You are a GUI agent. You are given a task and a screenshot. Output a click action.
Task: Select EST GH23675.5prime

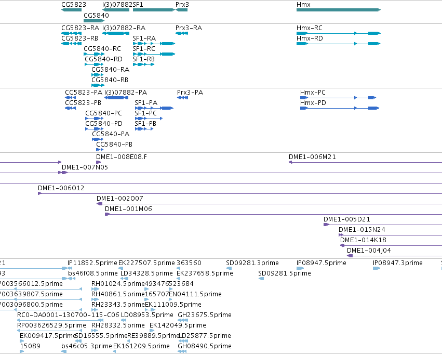click(183, 321)
